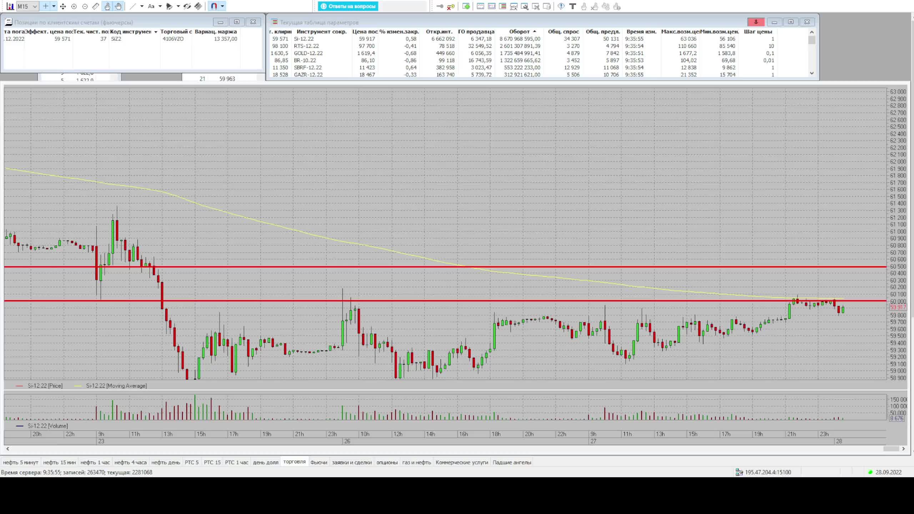Sort by the Оборот column header
The width and height of the screenshot is (914, 514).
click(x=519, y=31)
